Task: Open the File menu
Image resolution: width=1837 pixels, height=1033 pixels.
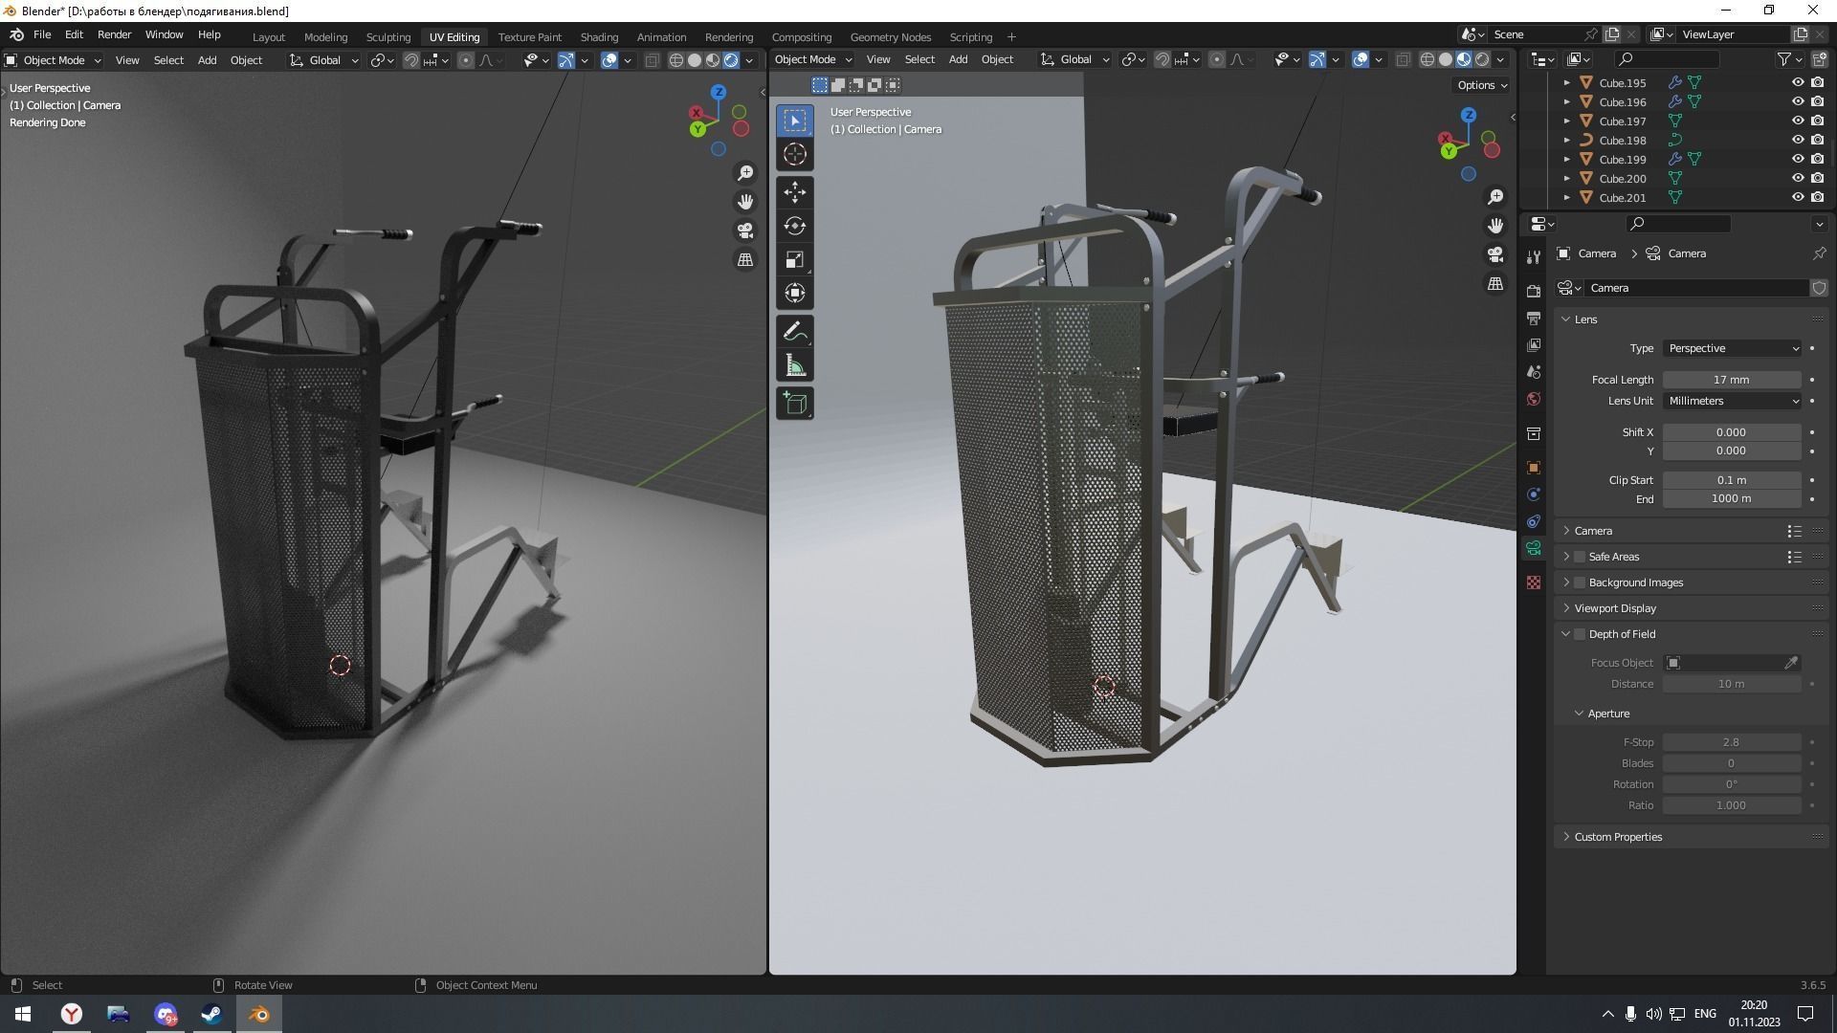Action: (x=42, y=34)
